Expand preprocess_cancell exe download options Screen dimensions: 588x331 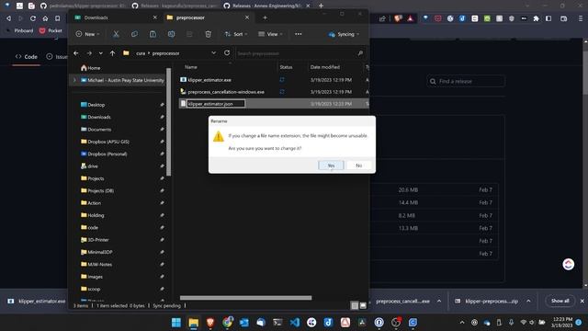coord(439,301)
